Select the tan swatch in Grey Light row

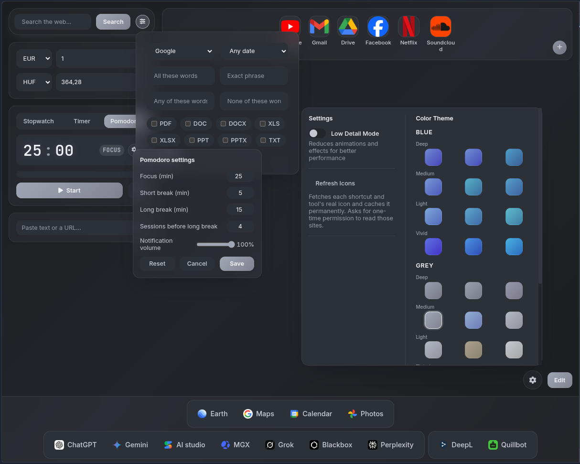(473, 350)
